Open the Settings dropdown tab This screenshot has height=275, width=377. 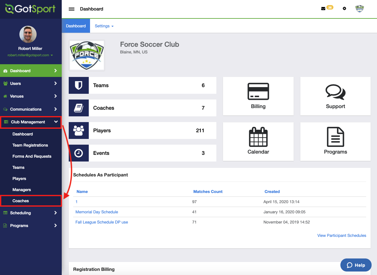tap(104, 26)
